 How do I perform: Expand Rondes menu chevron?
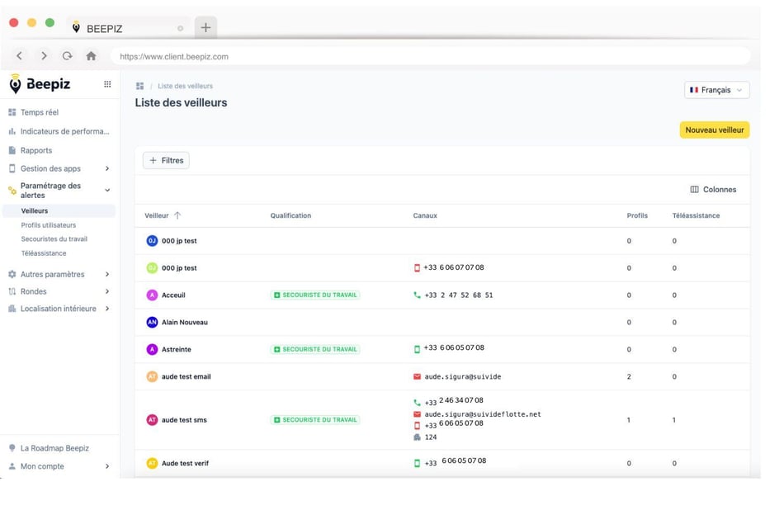[x=107, y=291]
